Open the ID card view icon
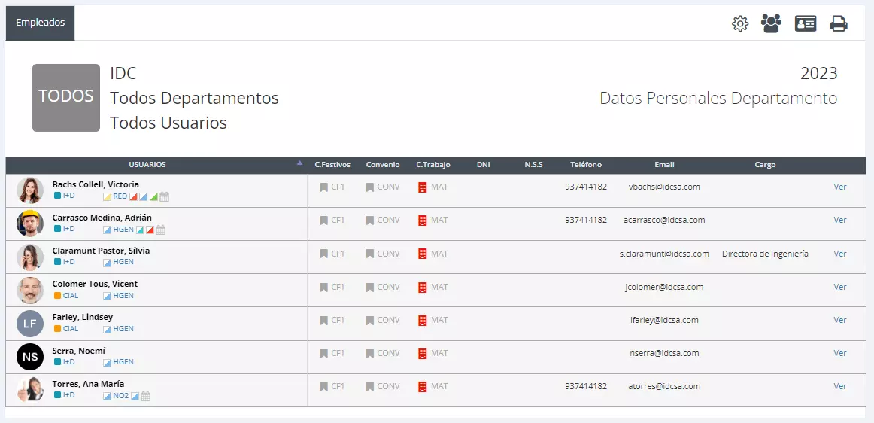 (806, 23)
